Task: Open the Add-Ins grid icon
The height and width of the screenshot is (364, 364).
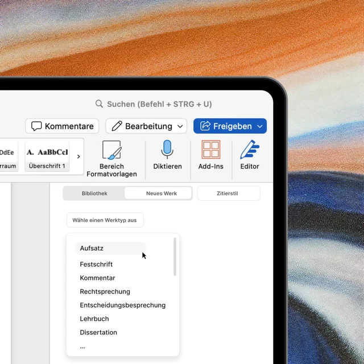Action: 210,150
